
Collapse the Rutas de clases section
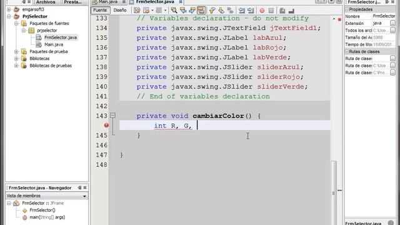[347, 51]
